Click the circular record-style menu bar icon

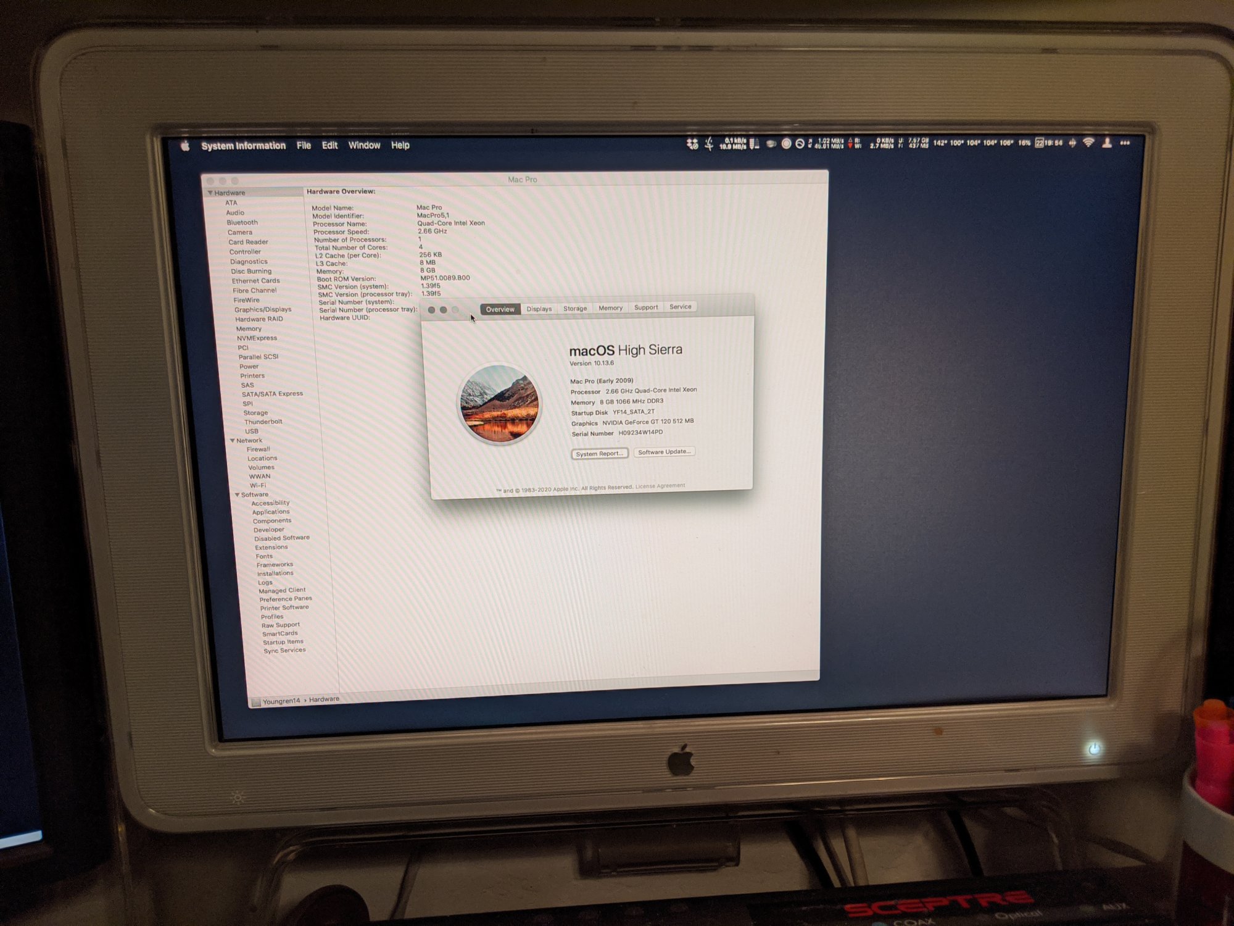pyautogui.click(x=786, y=143)
